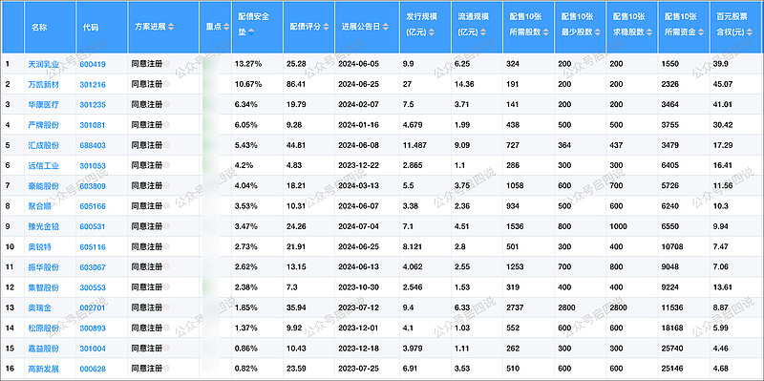
Task: Sort by 百元股票含权(元) column arrows
Action: tap(750, 32)
